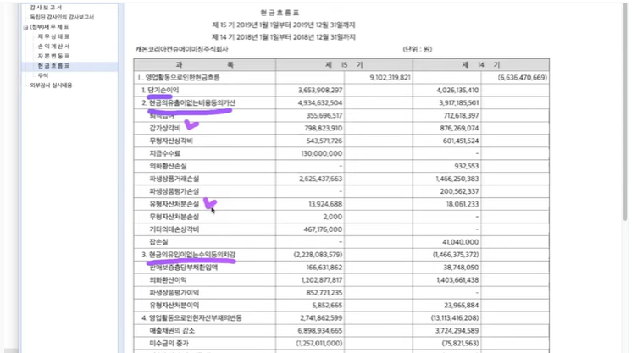Click row label 잡손실
The width and height of the screenshot is (637, 353).
158,242
